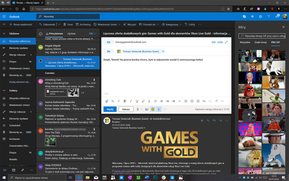This screenshot has height=181, width=289.
Task: Pick the text highlight color
Action: pos(143,101)
